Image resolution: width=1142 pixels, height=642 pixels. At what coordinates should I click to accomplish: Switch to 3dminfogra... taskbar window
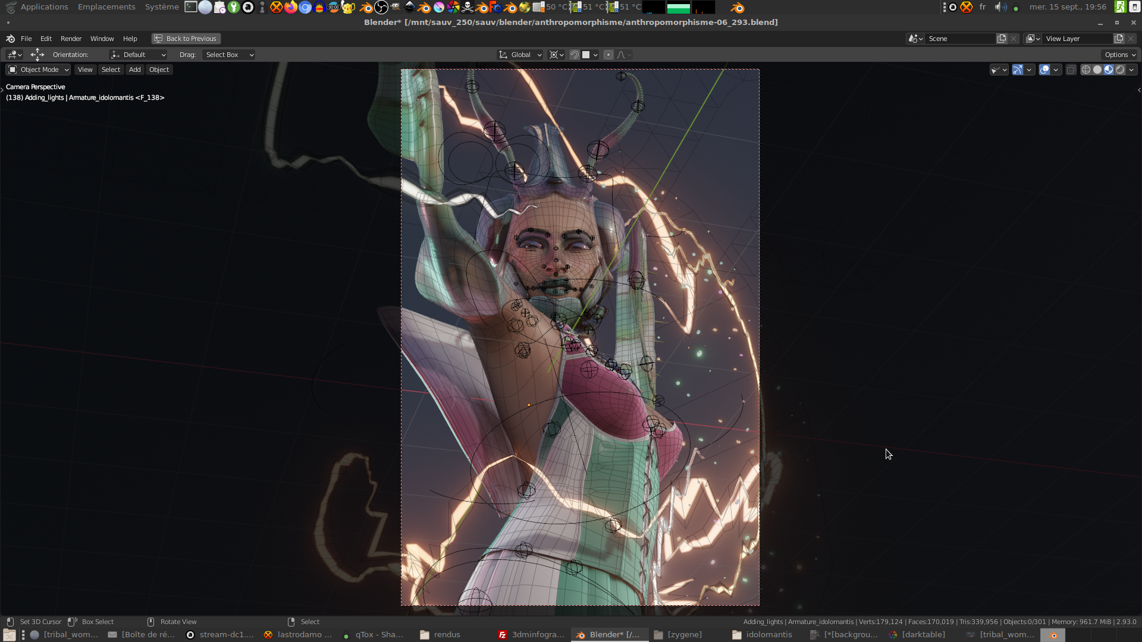point(532,635)
